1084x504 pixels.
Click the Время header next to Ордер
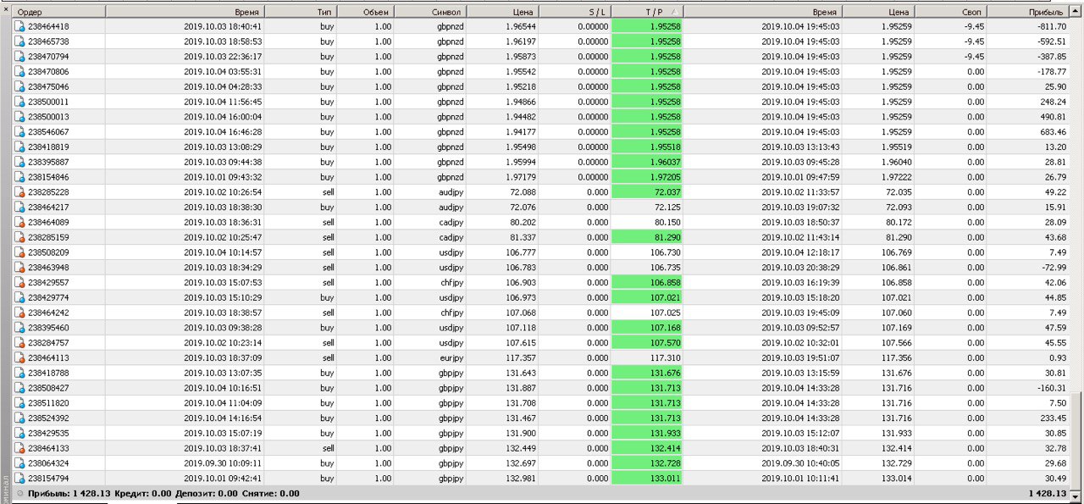coord(185,12)
